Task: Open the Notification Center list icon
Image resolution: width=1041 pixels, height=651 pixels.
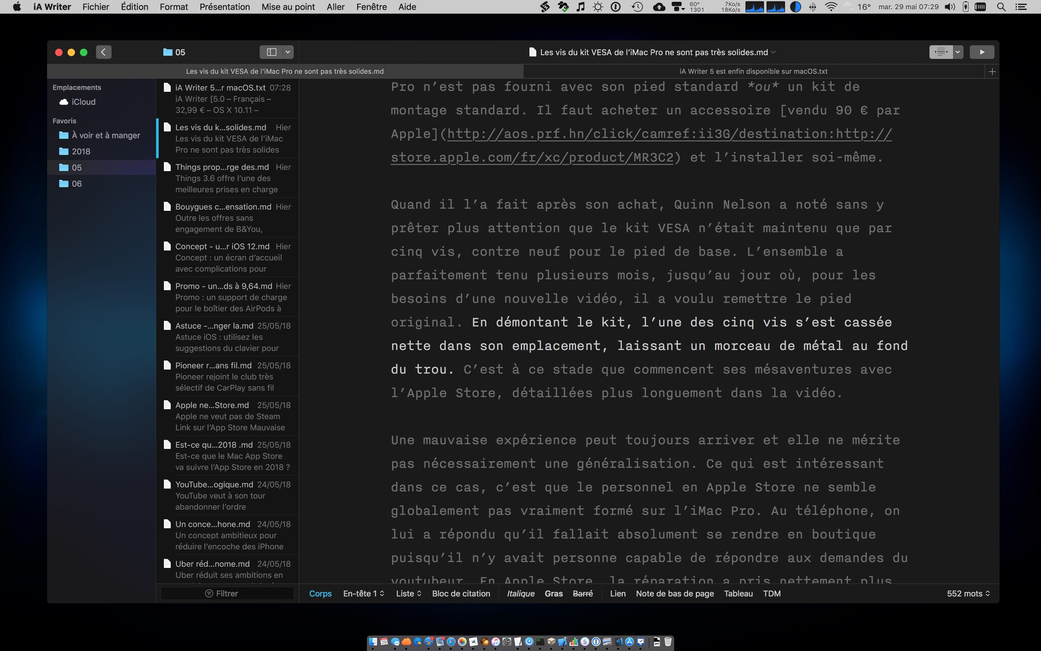Action: point(1021,7)
